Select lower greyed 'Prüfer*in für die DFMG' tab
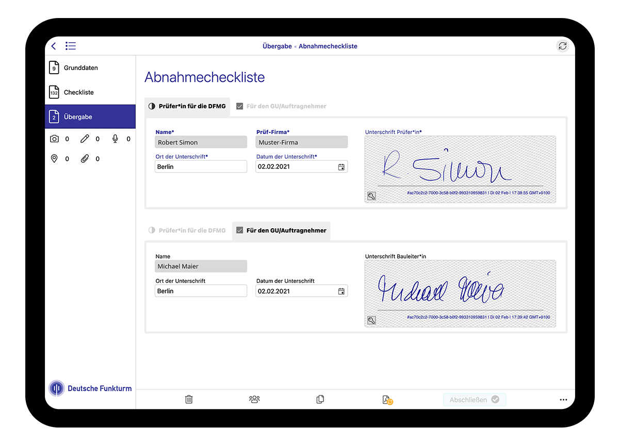 187,230
